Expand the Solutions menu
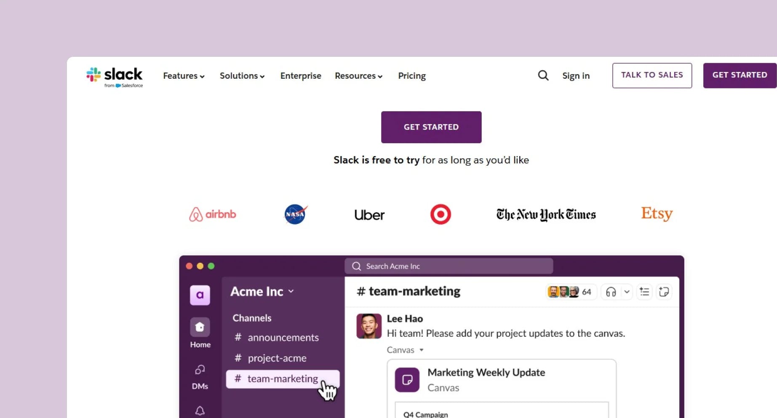This screenshot has height=418, width=777. 242,76
